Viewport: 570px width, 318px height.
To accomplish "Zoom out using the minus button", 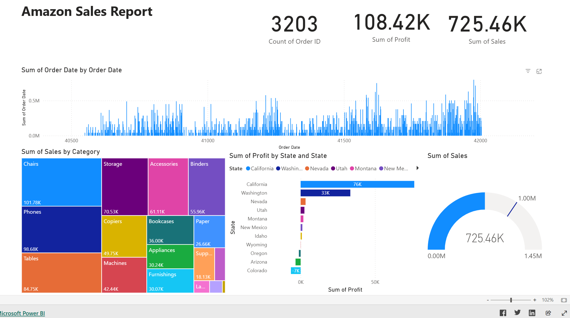I will (487, 300).
